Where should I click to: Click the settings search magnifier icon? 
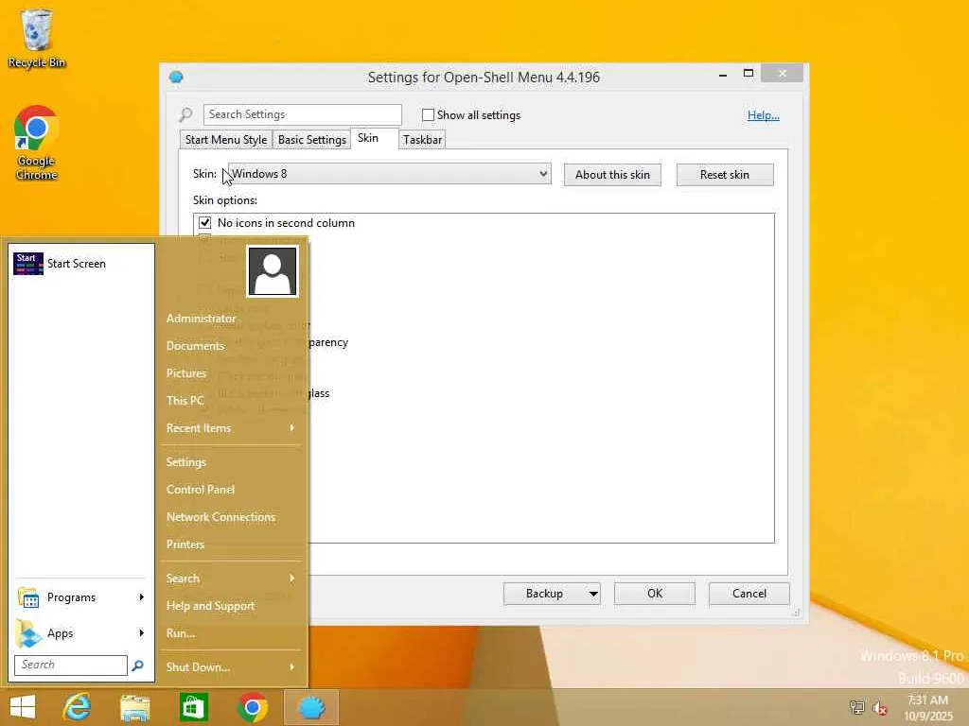186,114
